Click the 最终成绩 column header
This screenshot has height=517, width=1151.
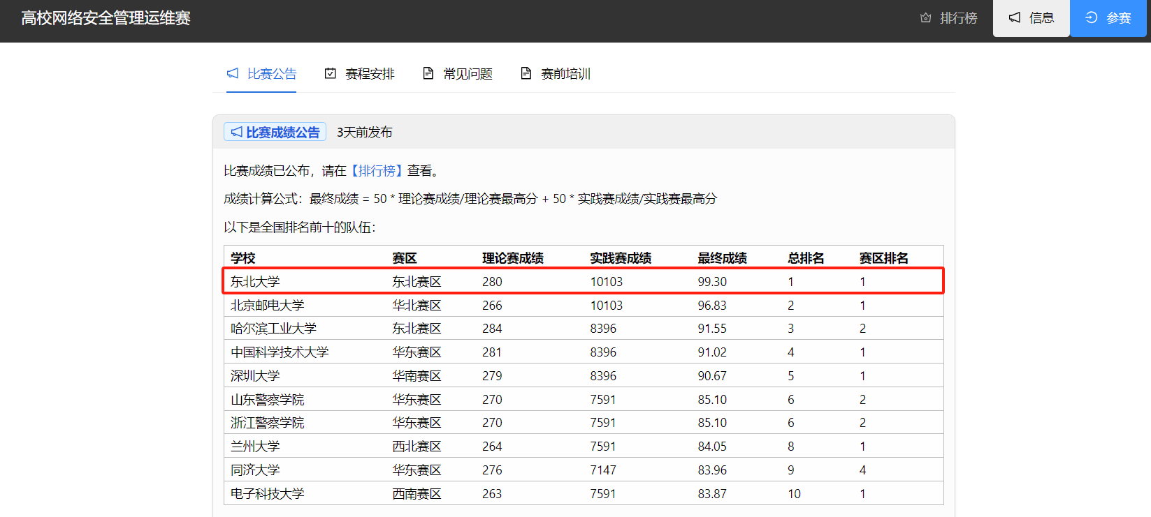click(722, 258)
